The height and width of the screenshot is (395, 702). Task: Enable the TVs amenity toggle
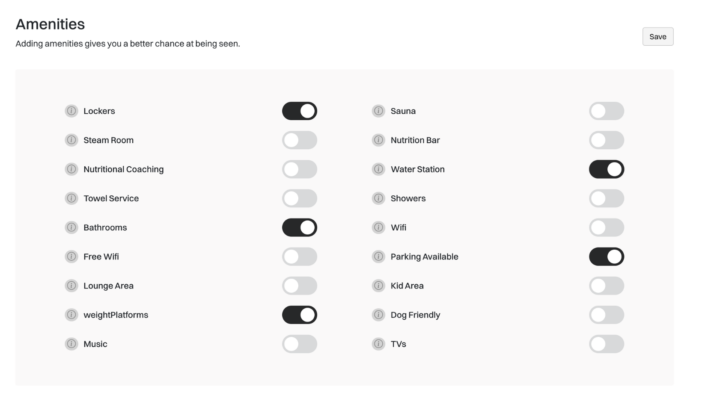point(607,344)
